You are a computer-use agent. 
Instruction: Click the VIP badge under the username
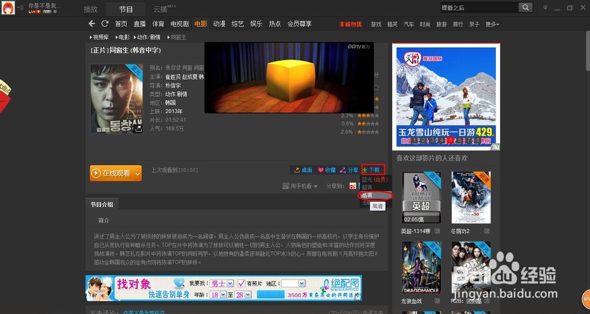click(x=47, y=12)
